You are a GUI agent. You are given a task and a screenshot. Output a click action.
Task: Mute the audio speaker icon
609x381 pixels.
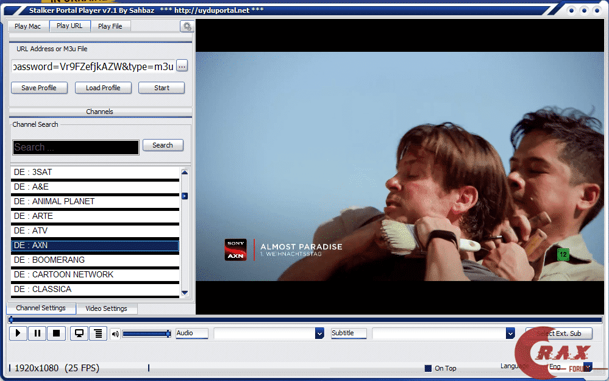(115, 334)
